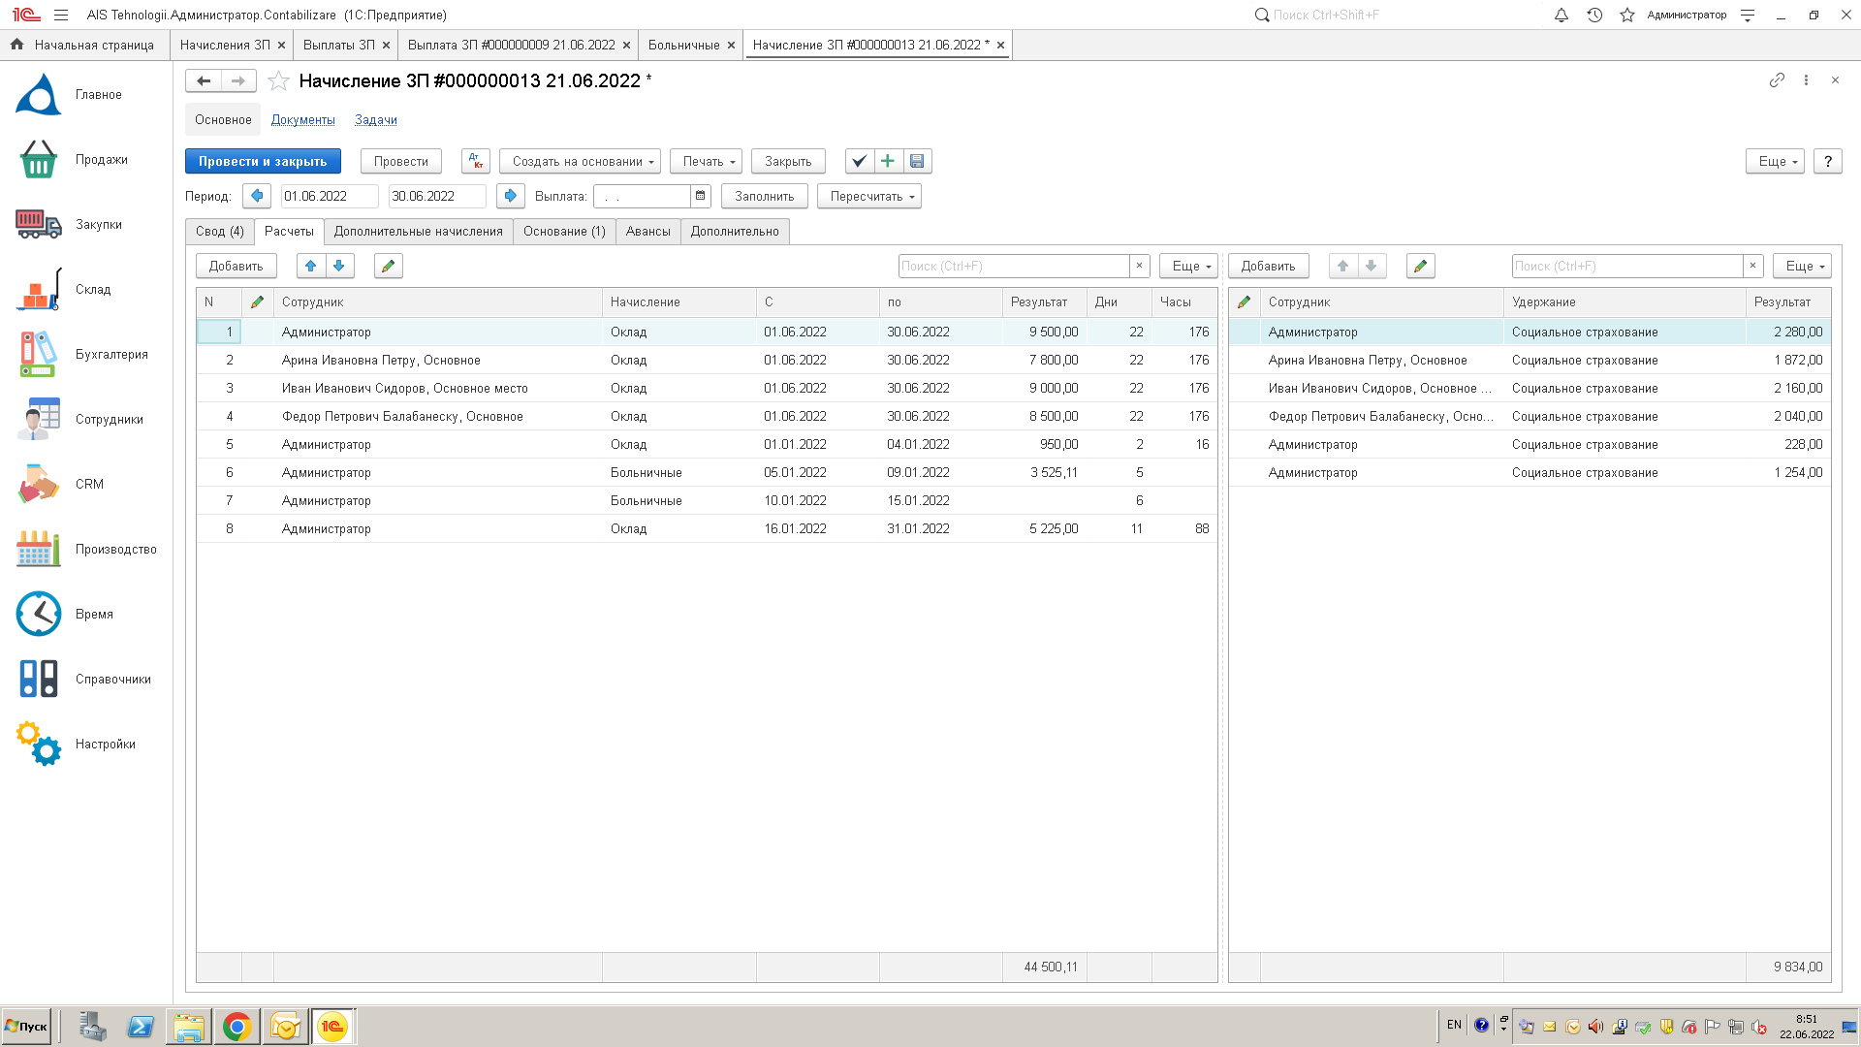
Task: Open the Печать dropdown menu
Action: tap(706, 161)
